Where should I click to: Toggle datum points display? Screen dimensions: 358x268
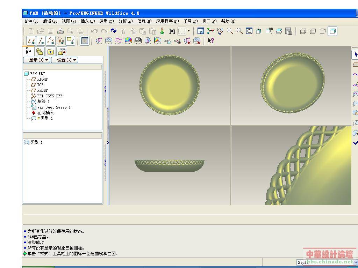point(51,41)
